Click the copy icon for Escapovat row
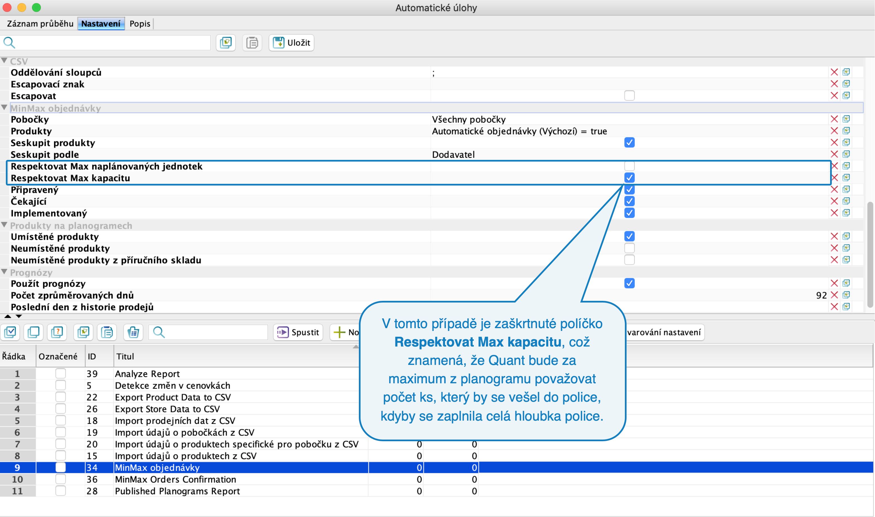Screen dimensions: 875x517 click(846, 96)
